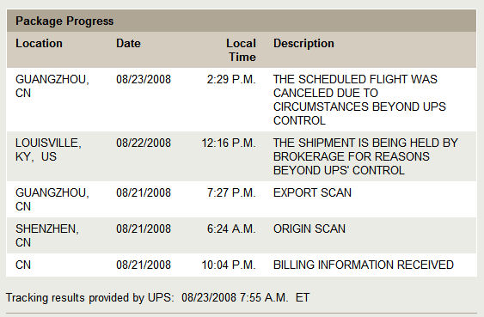The width and height of the screenshot is (484, 317).
Task: Click the Local Time column header
Action: point(241,50)
